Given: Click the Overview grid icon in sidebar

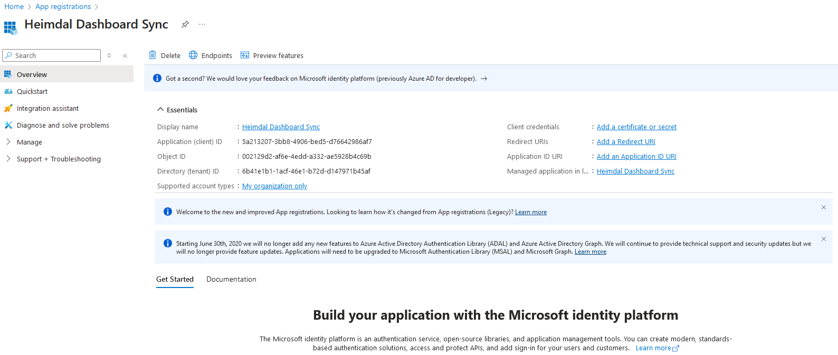Looking at the screenshot, I should [x=8, y=74].
